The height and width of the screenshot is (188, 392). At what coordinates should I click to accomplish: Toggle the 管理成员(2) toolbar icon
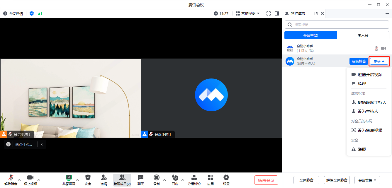coord(122,180)
